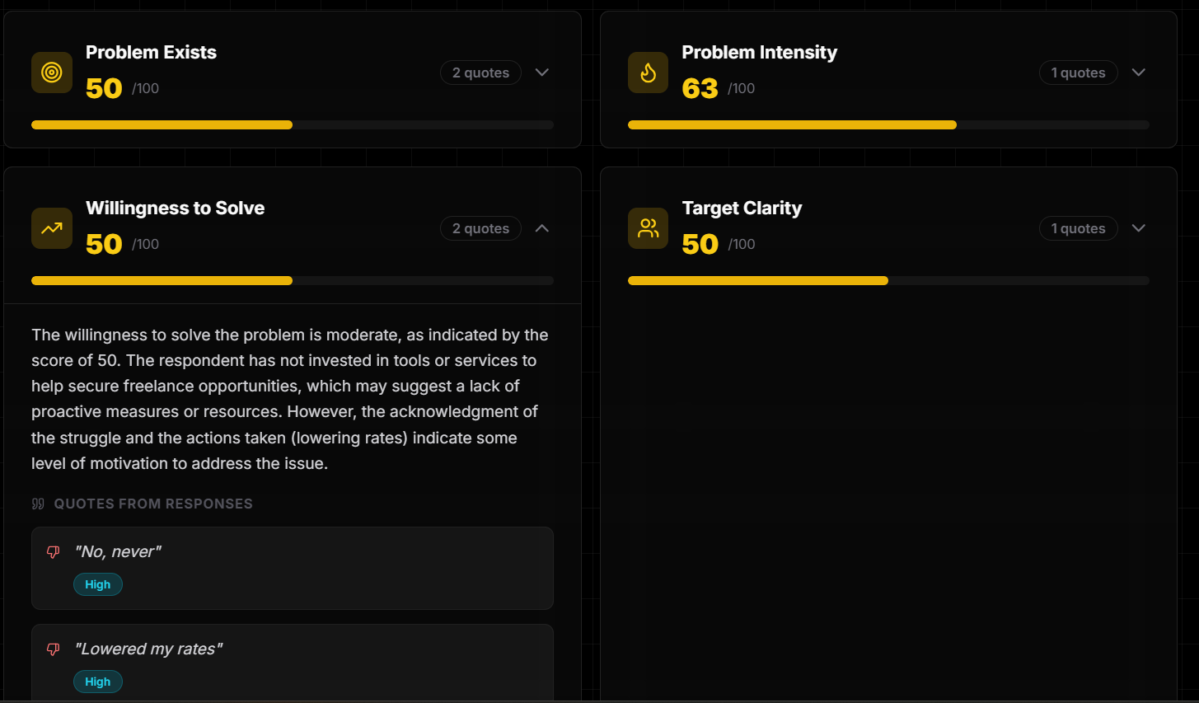Screen dimensions: 1199x703
Task: Click the quotation mark icon before Quotes From Responses
Action: [x=38, y=504]
